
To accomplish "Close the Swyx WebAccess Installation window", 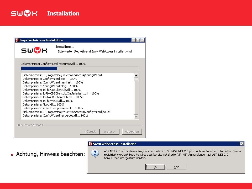I will pyautogui.click(x=142, y=40).
